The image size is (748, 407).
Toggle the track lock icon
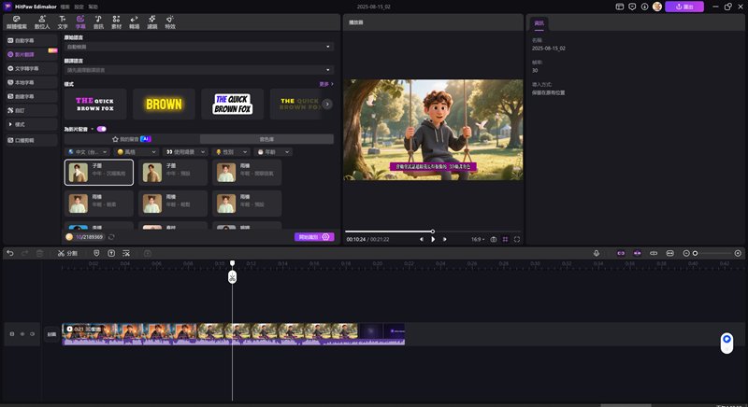pyautogui.click(x=12, y=334)
